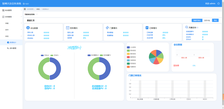Viewport: 224px width, 109px height.
Task: Click the 导出 export button
Action: pos(215,21)
